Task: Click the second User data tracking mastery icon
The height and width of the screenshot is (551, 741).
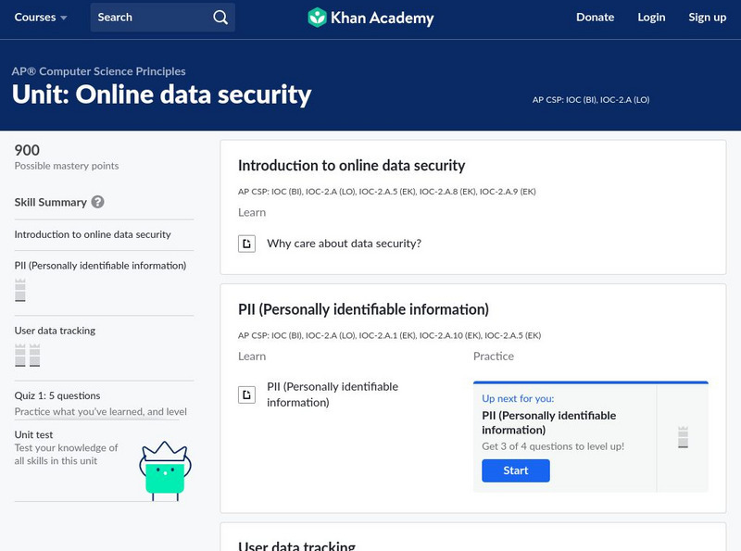Action: [x=34, y=355]
